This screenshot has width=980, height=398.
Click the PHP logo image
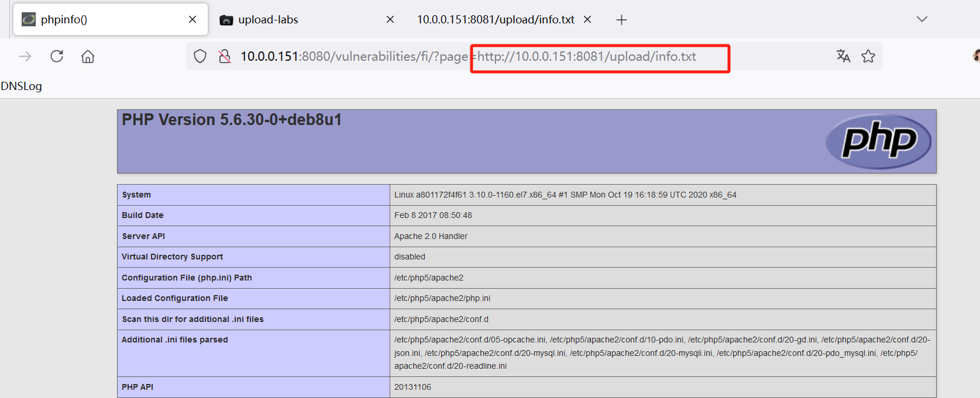[x=878, y=141]
